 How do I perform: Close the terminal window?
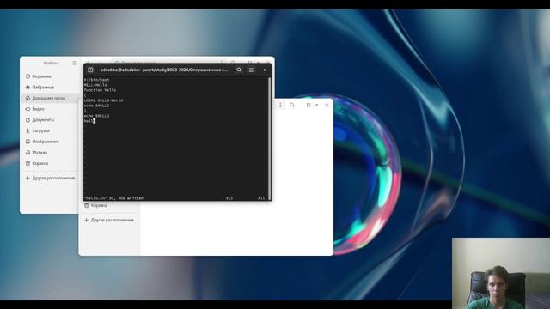(265, 70)
